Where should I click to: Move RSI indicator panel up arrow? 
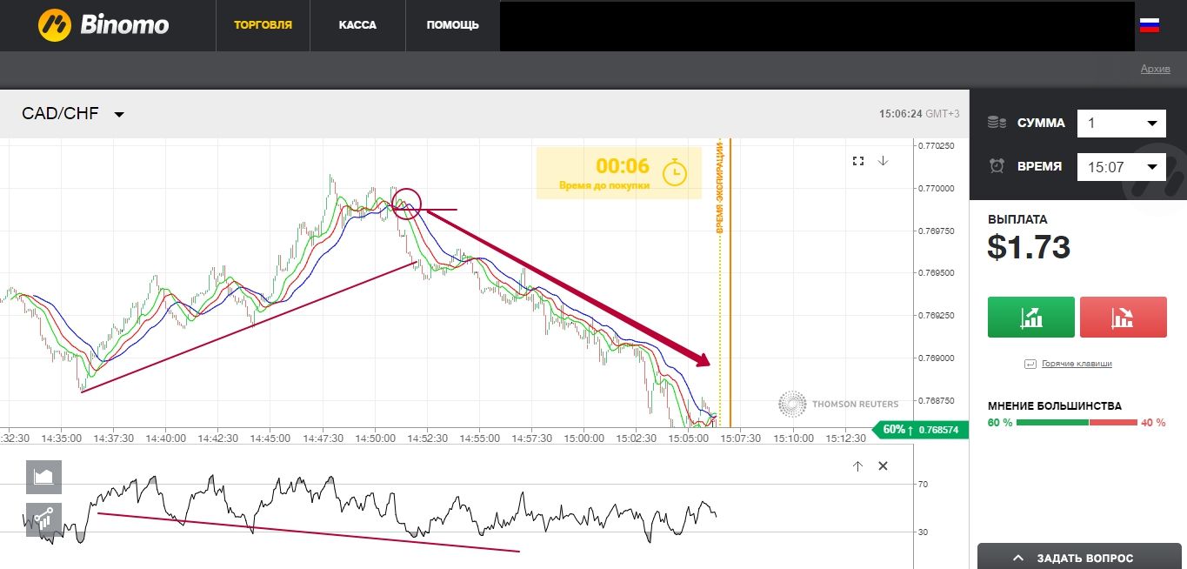click(857, 466)
